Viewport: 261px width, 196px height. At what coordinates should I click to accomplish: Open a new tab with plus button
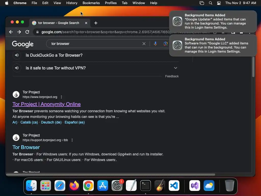(x=96, y=23)
